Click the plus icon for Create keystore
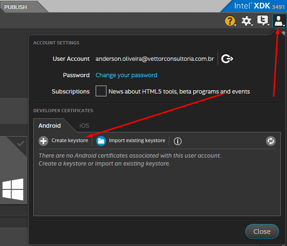Screen dimensions: 287x246 pyautogui.click(x=44, y=141)
